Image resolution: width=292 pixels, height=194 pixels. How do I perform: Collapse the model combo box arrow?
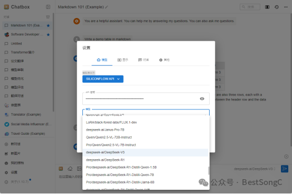tap(205, 115)
